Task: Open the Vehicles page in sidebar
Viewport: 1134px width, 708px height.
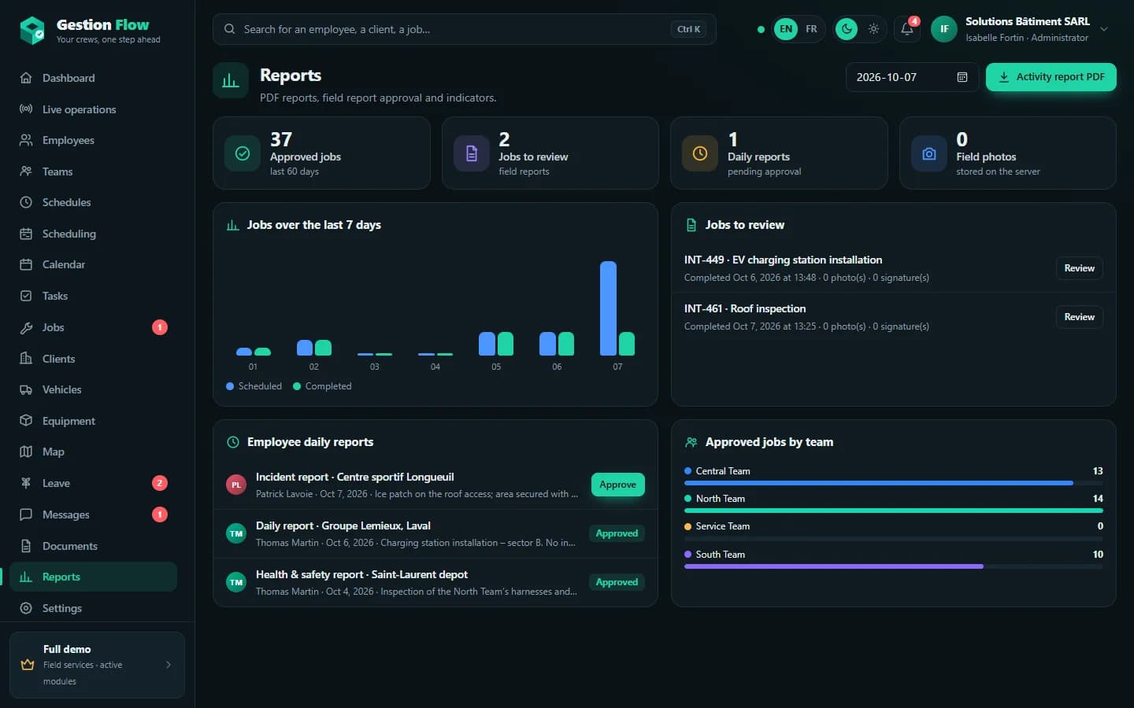Action: tap(93, 389)
